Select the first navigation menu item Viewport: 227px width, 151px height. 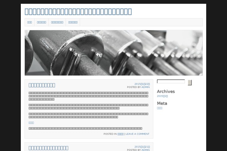click(30, 22)
